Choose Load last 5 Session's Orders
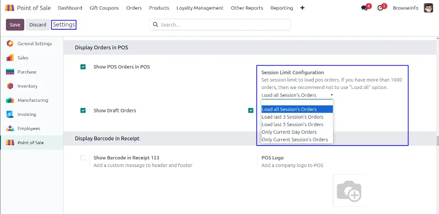 [x=297, y=124]
